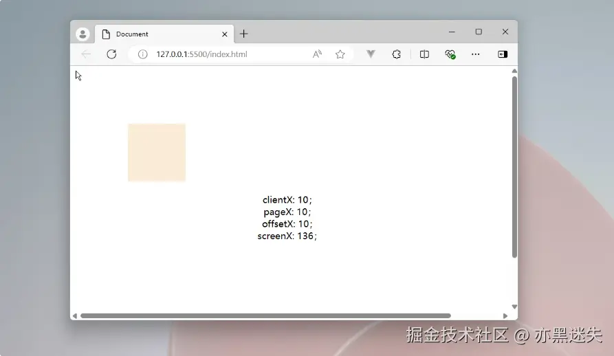Click the horizontal scrollbar thumb

click(265, 315)
